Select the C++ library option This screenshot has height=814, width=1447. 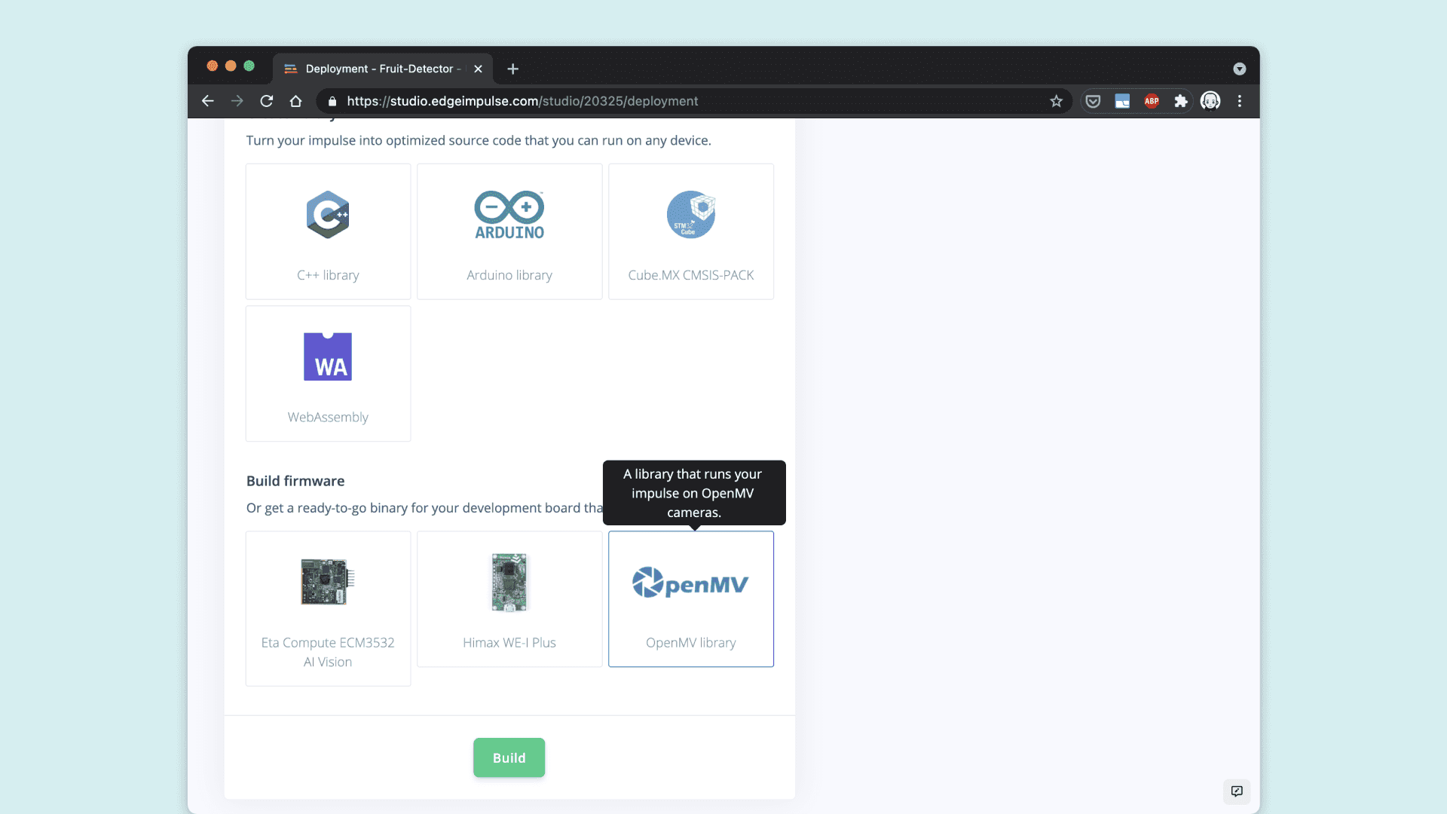[328, 231]
